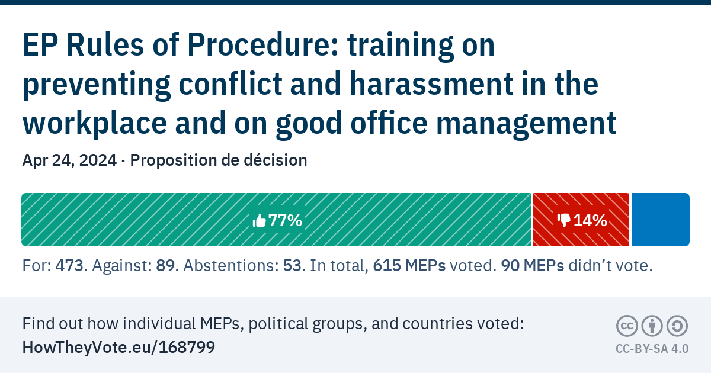
Task: Click the attribution person icon
Action: tap(652, 326)
